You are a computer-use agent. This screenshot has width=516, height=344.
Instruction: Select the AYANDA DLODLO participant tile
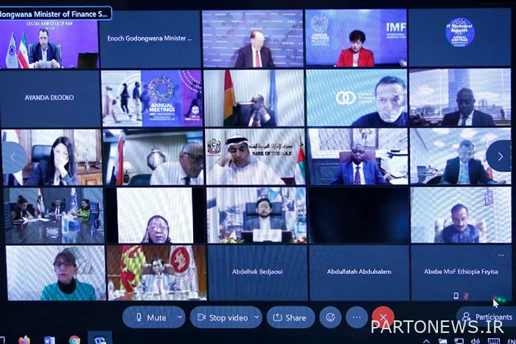tap(49, 97)
